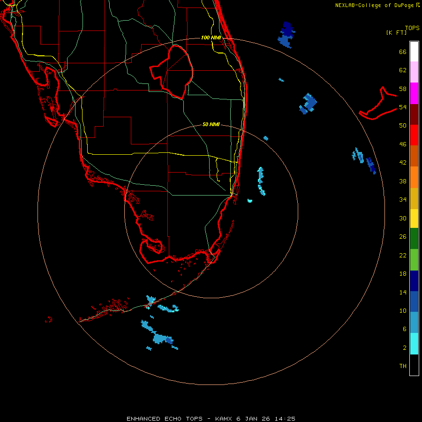Click the light green legend swatch
This screenshot has width=422, height=422.
tap(414, 260)
